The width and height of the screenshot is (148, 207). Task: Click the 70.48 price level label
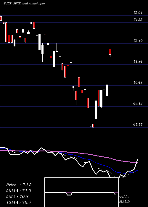[138, 83]
